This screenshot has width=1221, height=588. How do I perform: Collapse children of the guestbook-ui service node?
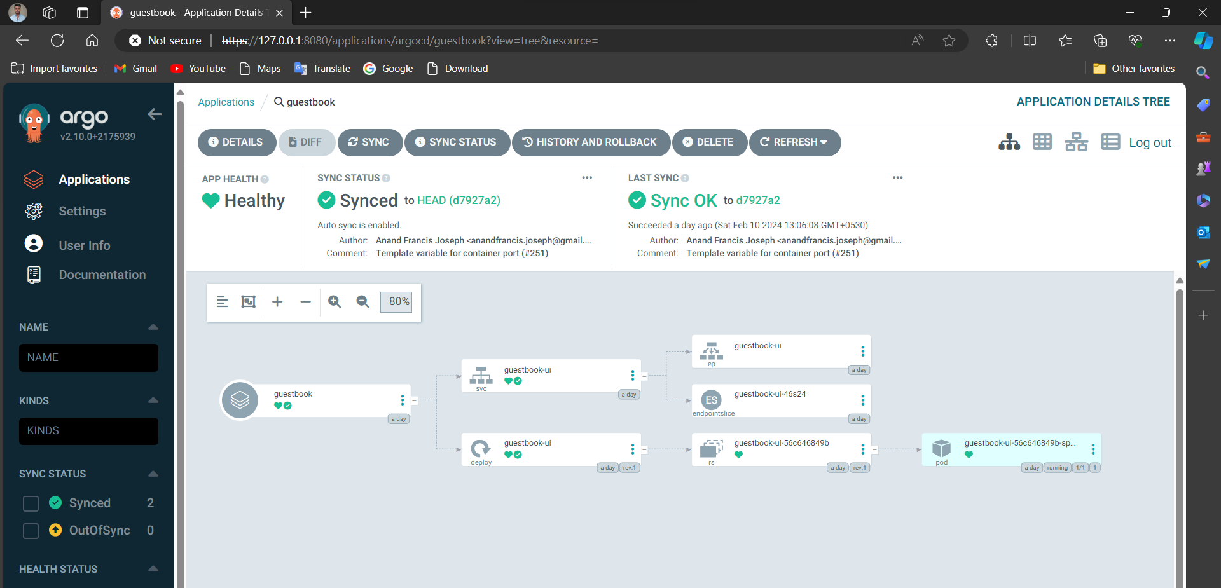click(x=644, y=376)
